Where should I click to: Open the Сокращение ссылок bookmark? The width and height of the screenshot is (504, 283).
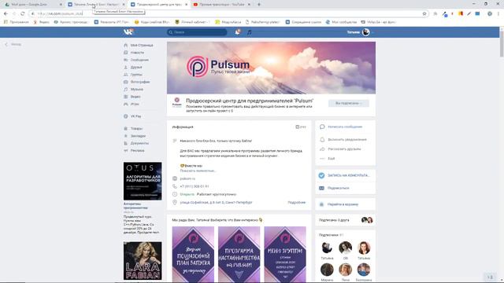(x=303, y=22)
